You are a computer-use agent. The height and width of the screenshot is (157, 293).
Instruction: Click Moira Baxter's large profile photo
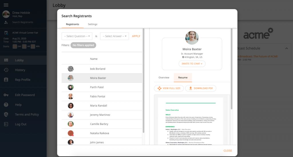[192, 38]
